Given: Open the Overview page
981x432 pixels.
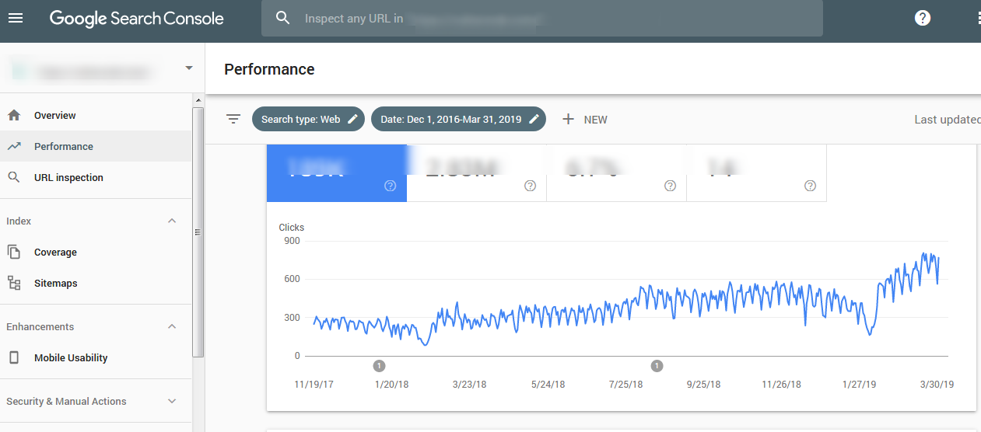Looking at the screenshot, I should [54, 116].
